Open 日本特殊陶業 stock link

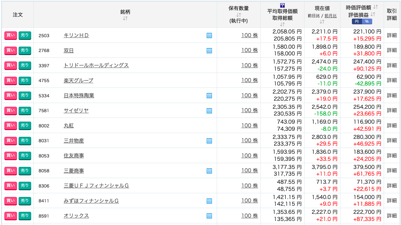[x=79, y=96]
